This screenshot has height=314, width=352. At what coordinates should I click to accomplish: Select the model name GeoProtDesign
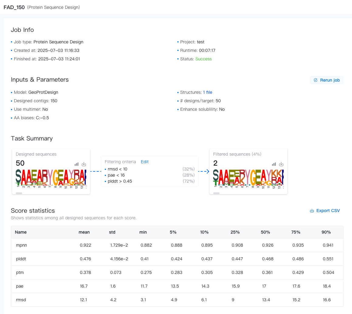(x=43, y=92)
